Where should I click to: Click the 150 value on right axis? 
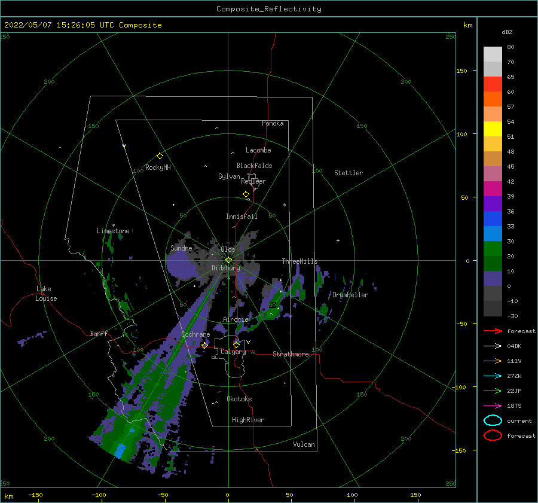(x=461, y=71)
